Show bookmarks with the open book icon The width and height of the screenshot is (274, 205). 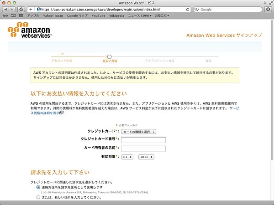tap(13, 15)
